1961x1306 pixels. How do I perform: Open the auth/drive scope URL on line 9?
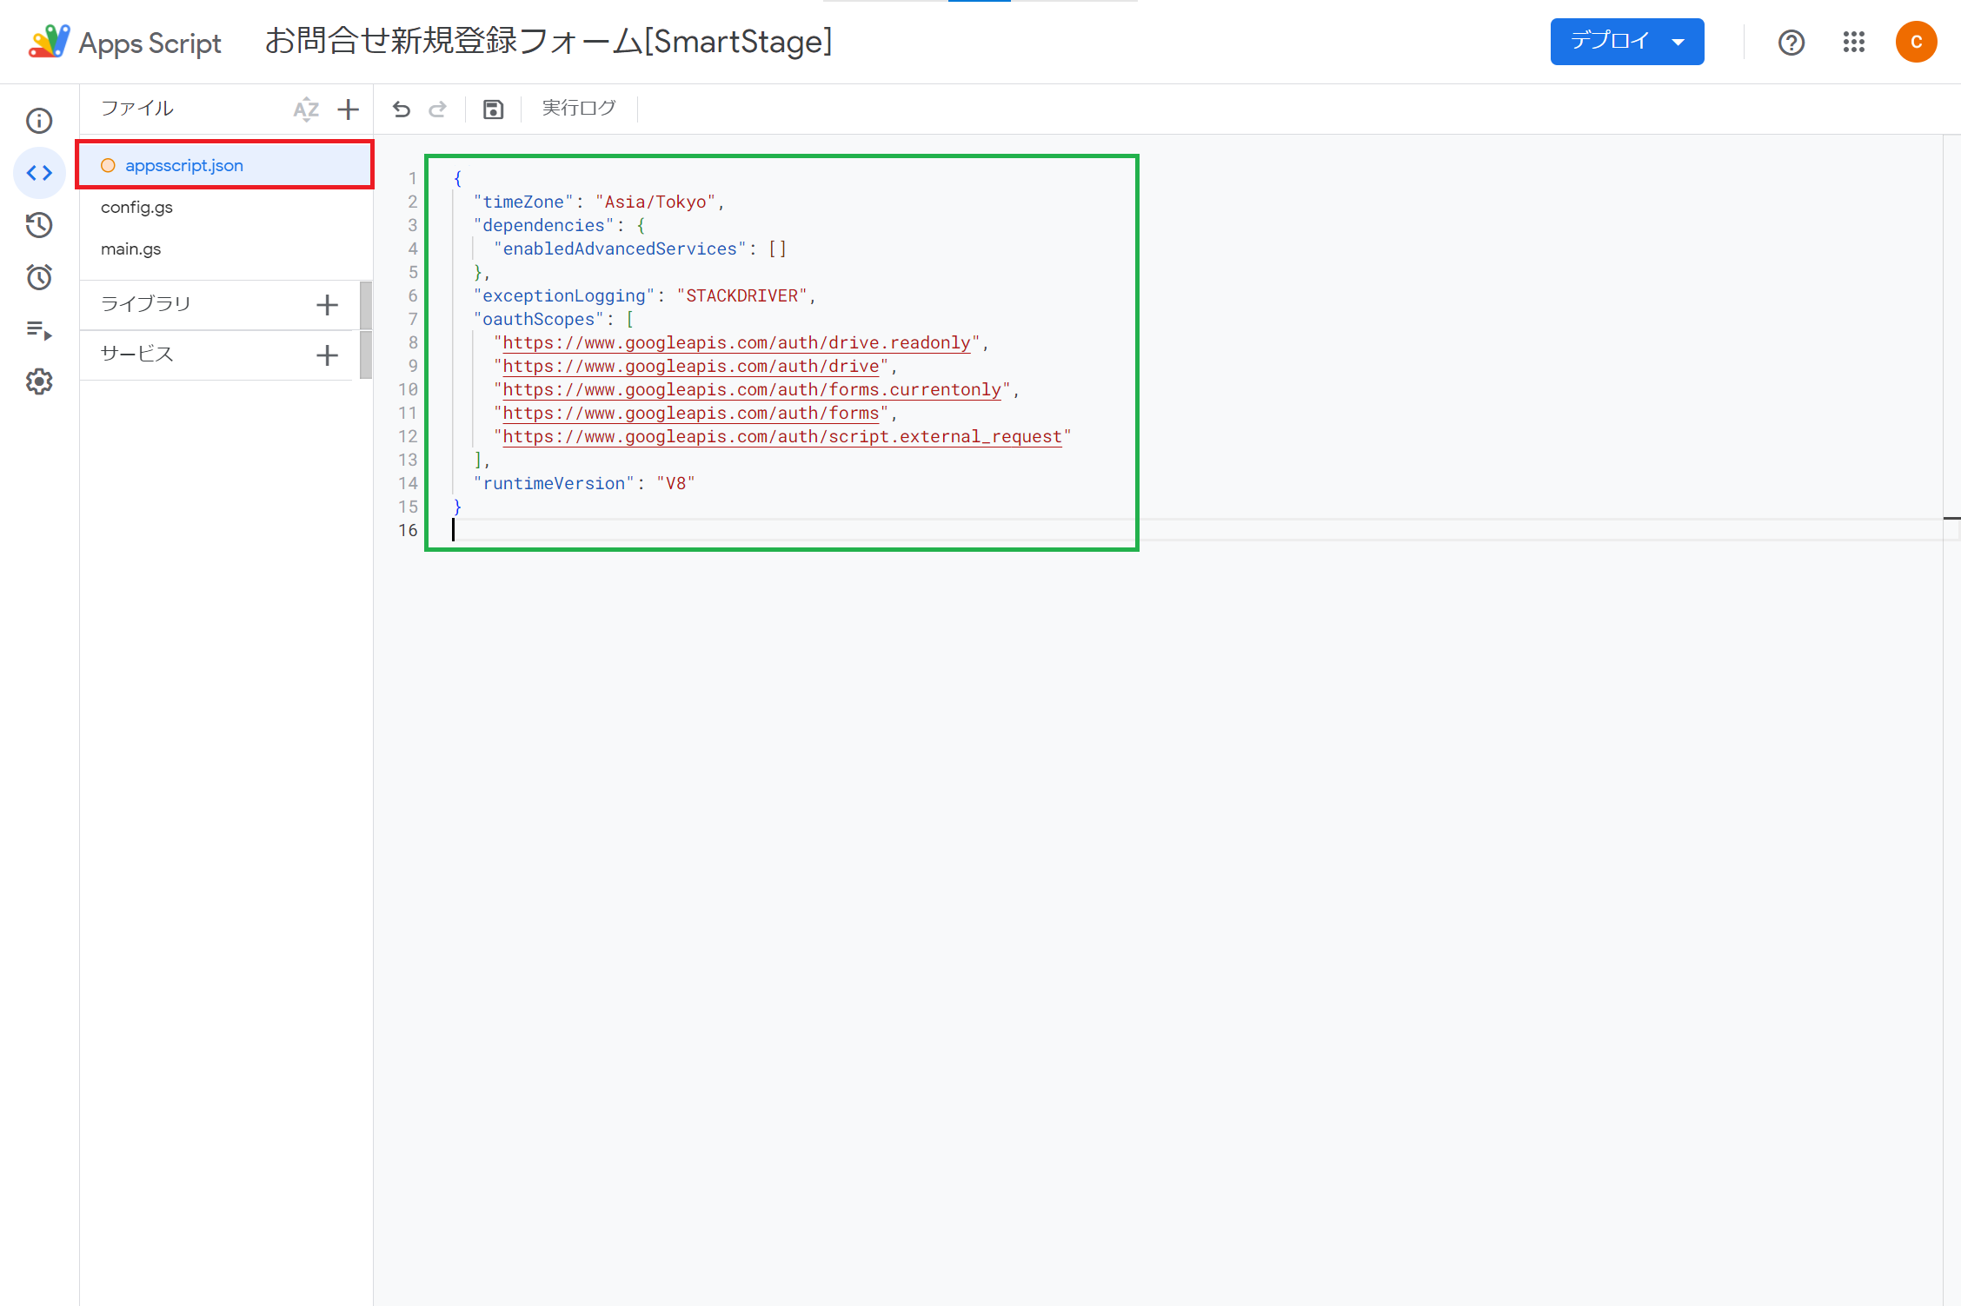point(690,366)
